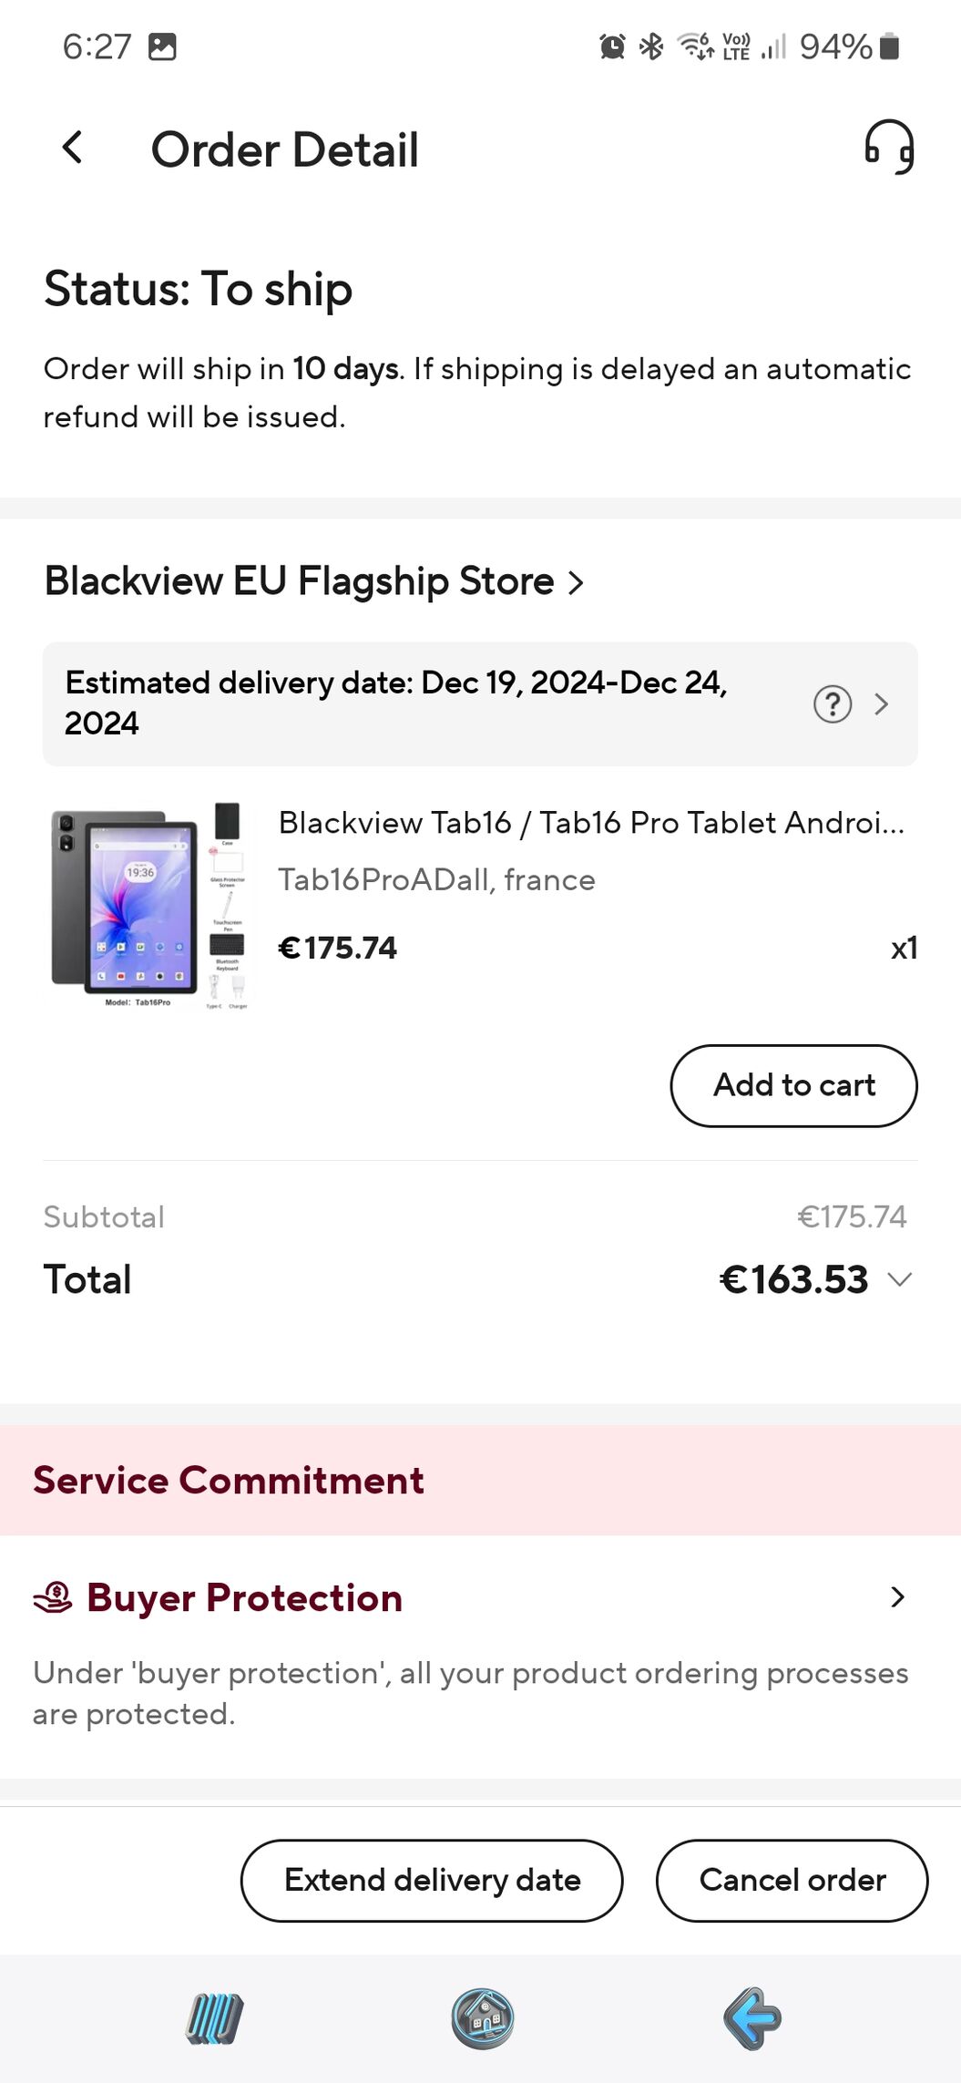Image resolution: width=961 pixels, height=2083 pixels.
Task: Tap the alarm icon in status bar
Action: pyautogui.click(x=612, y=46)
